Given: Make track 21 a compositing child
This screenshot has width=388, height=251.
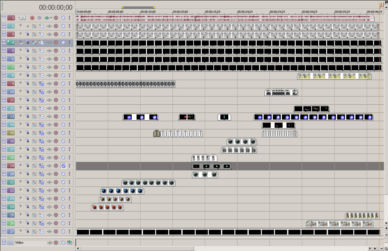Looking at the screenshot, I should 27,182.
